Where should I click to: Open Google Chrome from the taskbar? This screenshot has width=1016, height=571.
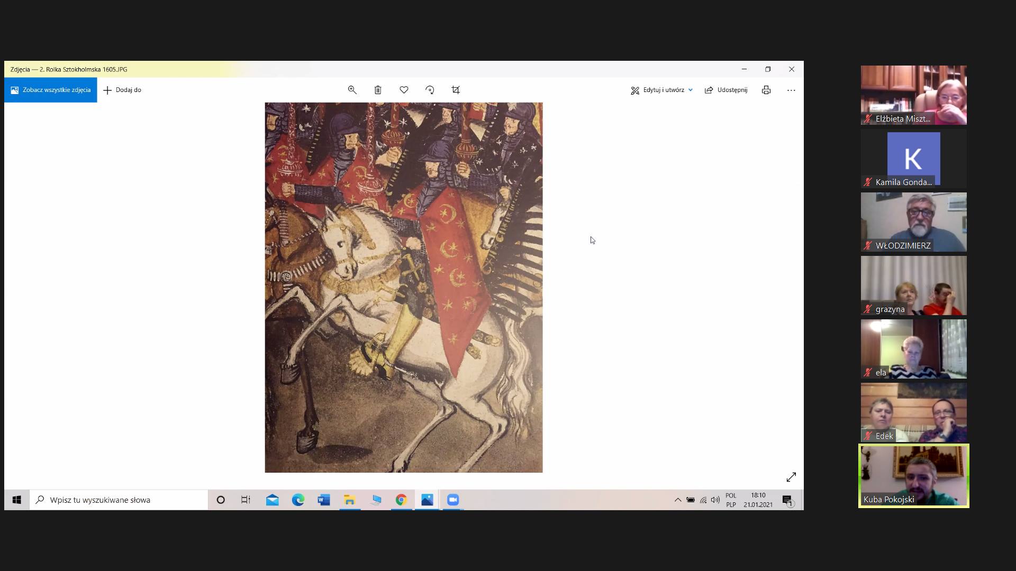pyautogui.click(x=401, y=500)
